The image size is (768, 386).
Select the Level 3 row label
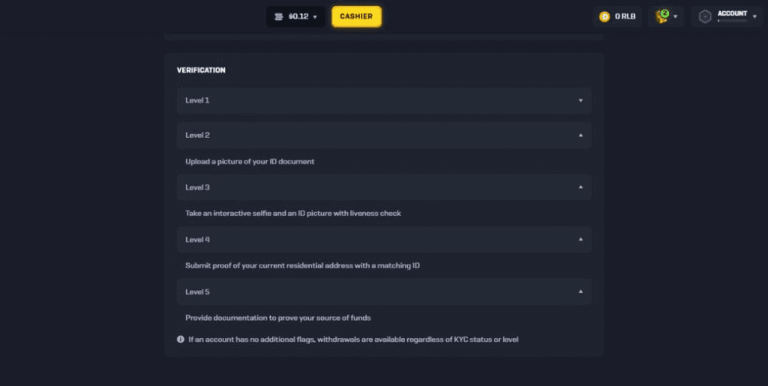coord(198,187)
